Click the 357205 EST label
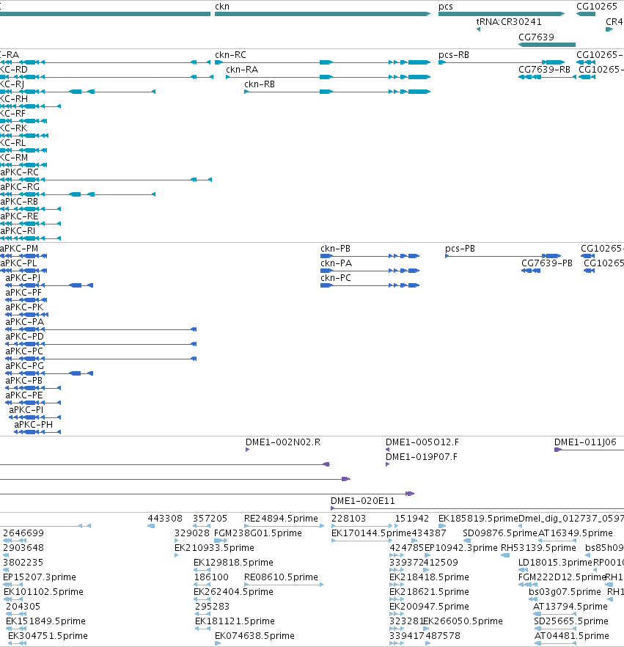624x647 pixels. (x=210, y=519)
